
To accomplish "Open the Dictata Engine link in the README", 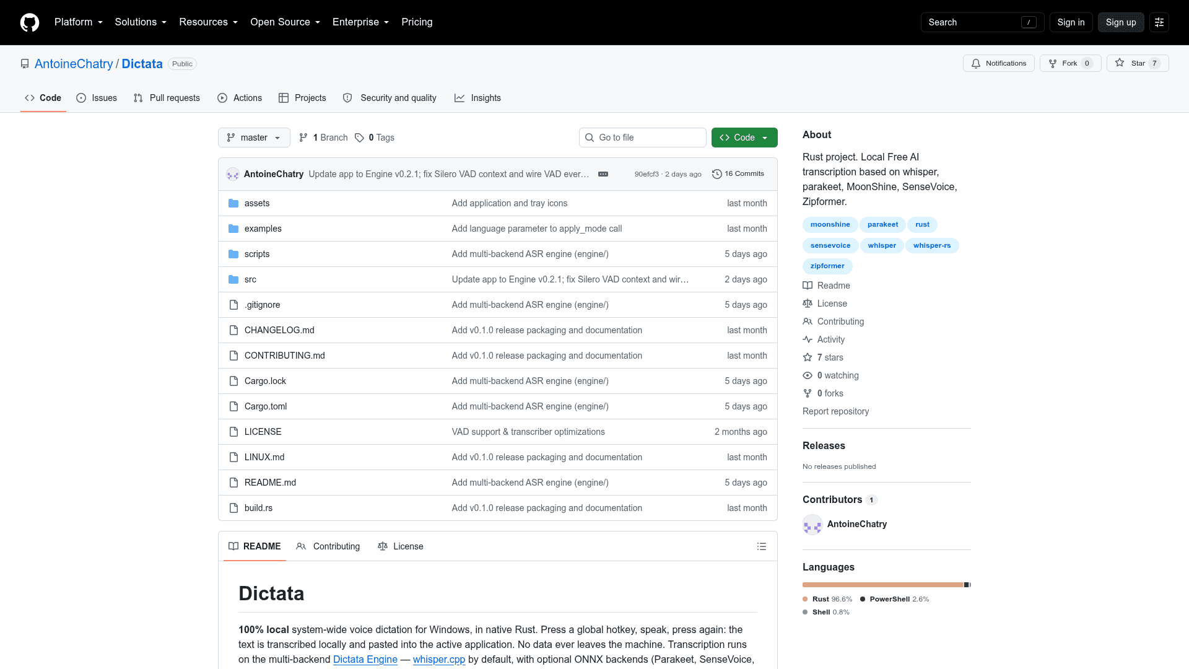I will [x=365, y=659].
